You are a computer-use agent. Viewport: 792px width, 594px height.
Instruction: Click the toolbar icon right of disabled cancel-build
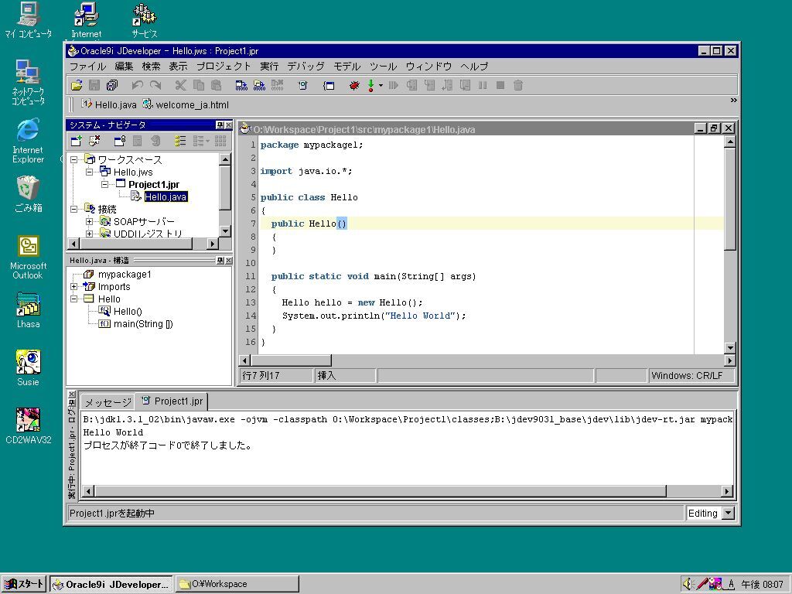click(302, 85)
